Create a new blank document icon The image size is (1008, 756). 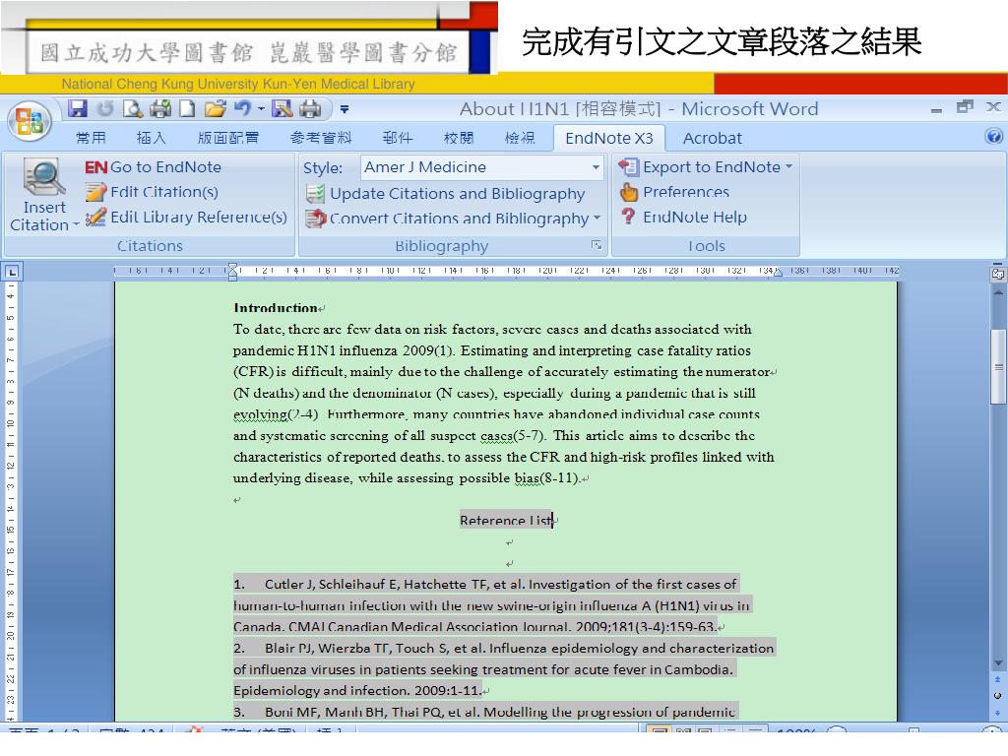point(187,108)
